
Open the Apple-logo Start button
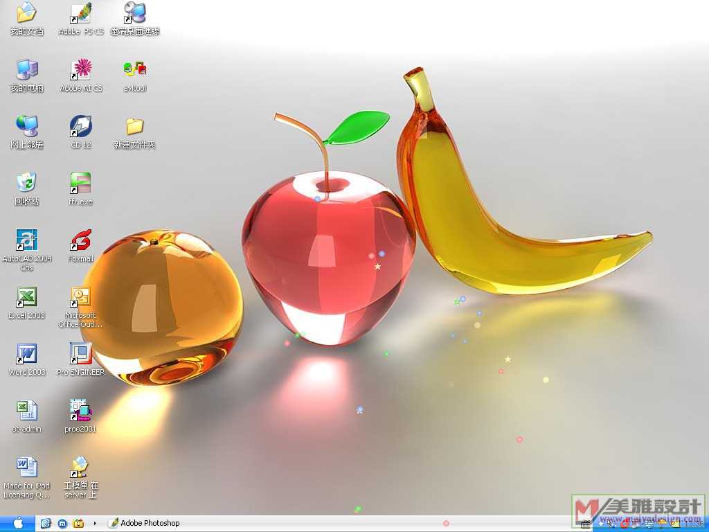click(x=17, y=523)
